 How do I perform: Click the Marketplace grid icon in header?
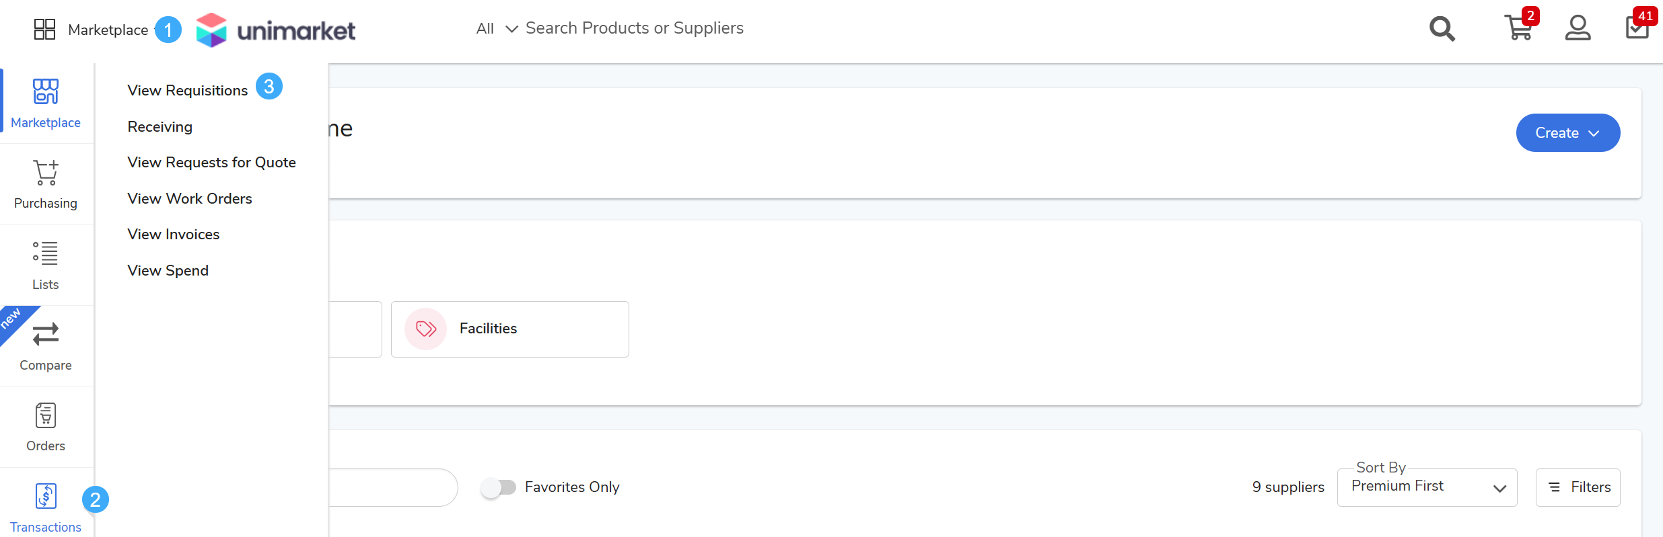pos(44,30)
